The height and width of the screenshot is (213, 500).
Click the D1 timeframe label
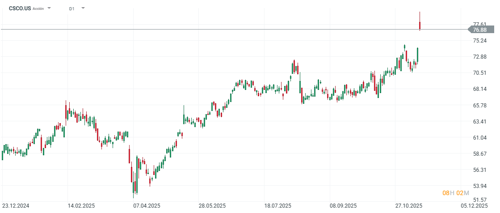tap(72, 9)
